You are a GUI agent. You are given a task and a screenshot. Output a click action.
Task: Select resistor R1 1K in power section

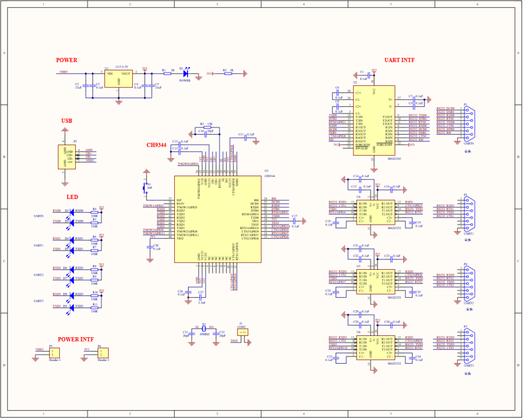[x=167, y=73]
